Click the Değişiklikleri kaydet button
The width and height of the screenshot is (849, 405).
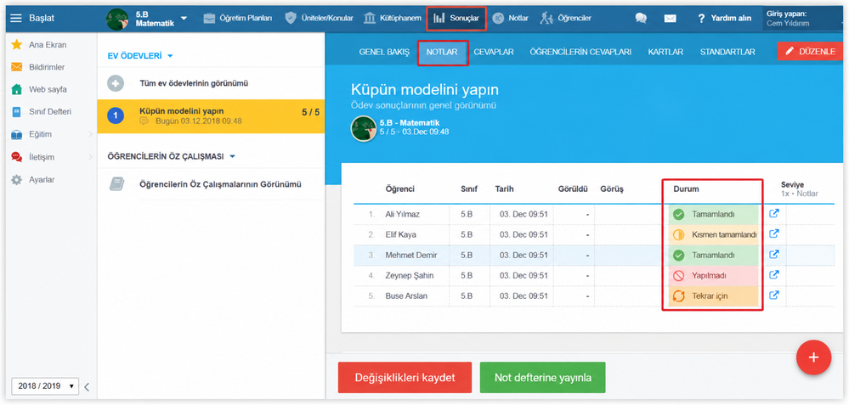[405, 378]
